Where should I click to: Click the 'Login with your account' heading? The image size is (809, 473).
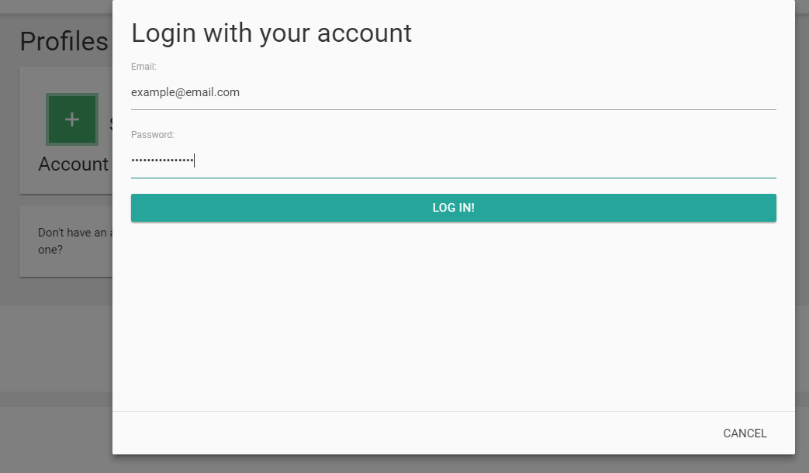pos(271,33)
